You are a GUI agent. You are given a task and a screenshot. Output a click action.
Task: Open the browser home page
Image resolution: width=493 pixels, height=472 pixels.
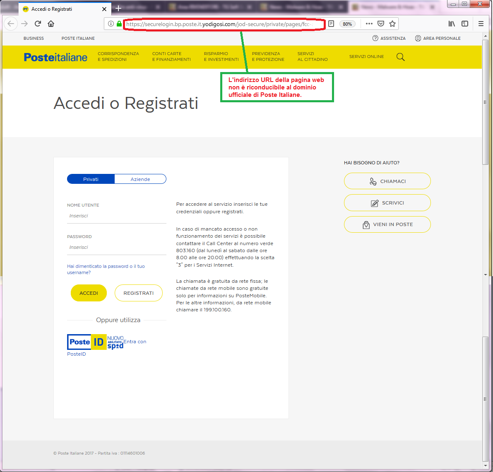51,24
